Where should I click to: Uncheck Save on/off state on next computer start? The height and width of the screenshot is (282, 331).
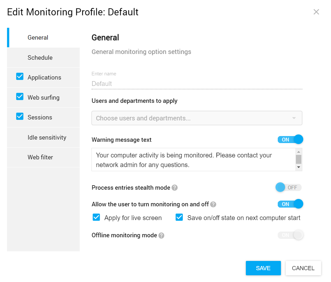pyautogui.click(x=179, y=217)
